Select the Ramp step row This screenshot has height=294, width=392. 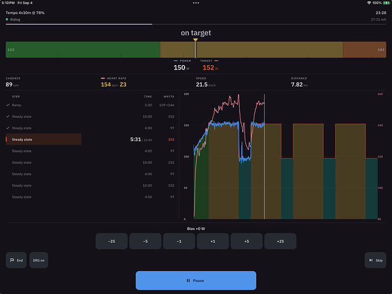(90, 105)
